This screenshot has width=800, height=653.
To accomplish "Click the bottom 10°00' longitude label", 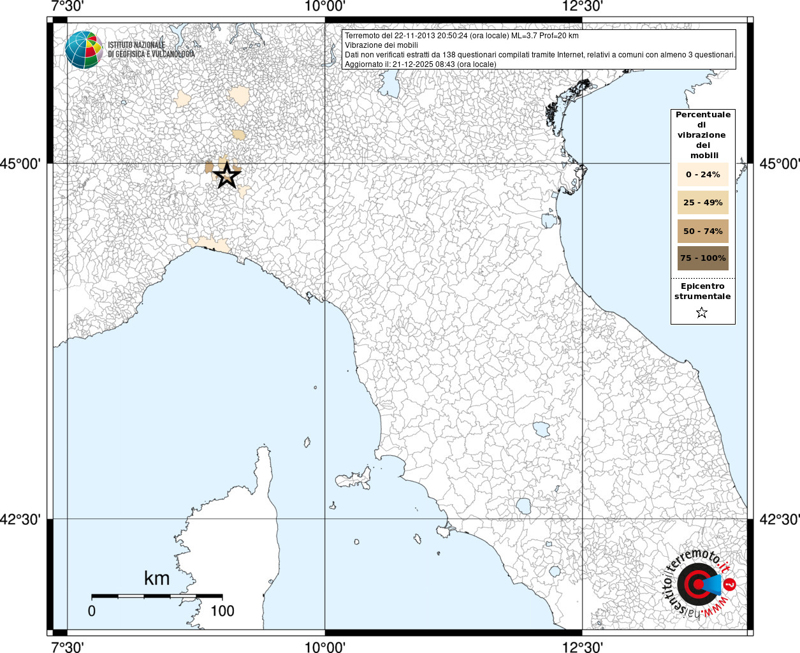I will tap(325, 647).
